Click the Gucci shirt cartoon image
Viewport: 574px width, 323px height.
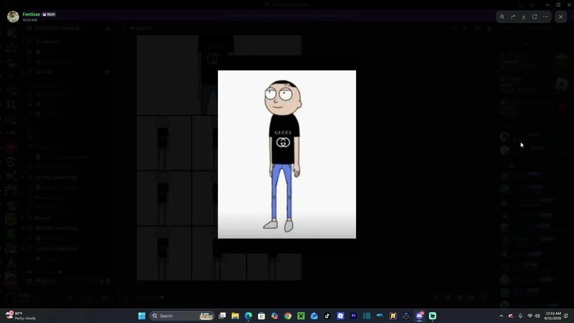point(287,154)
